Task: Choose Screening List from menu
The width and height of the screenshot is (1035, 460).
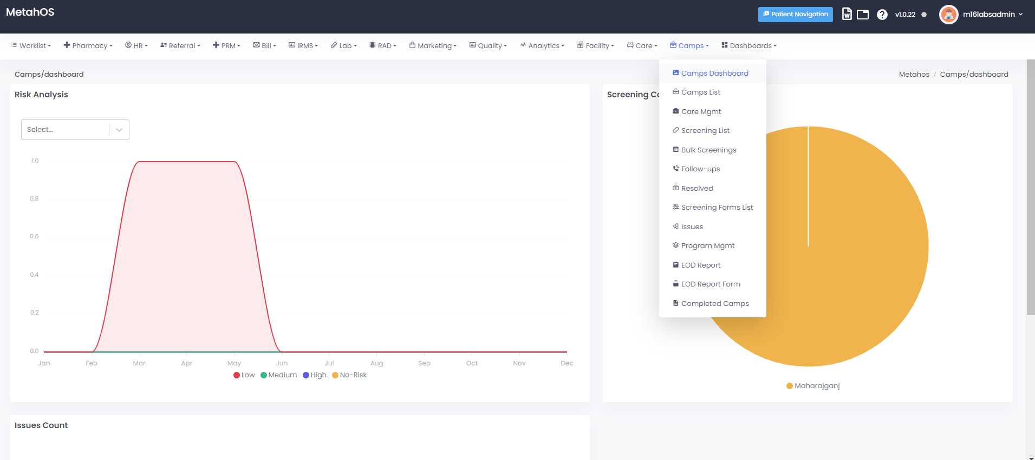Action: coord(713,131)
